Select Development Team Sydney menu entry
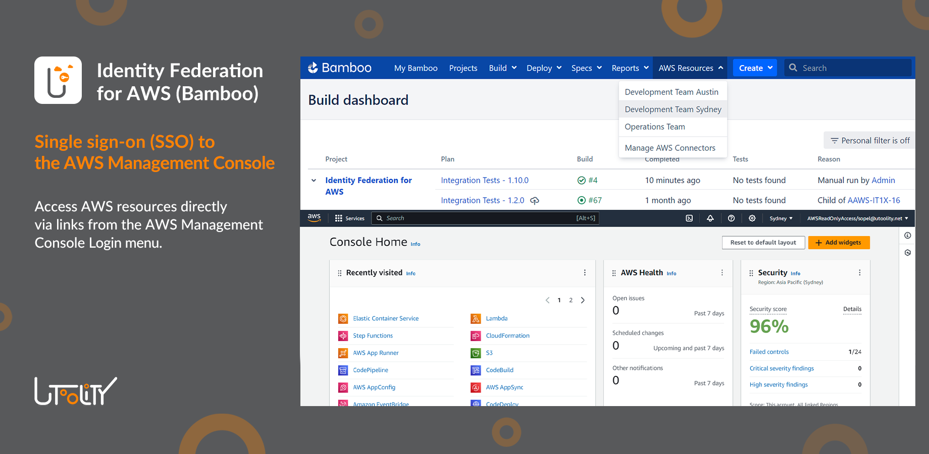 [673, 109]
